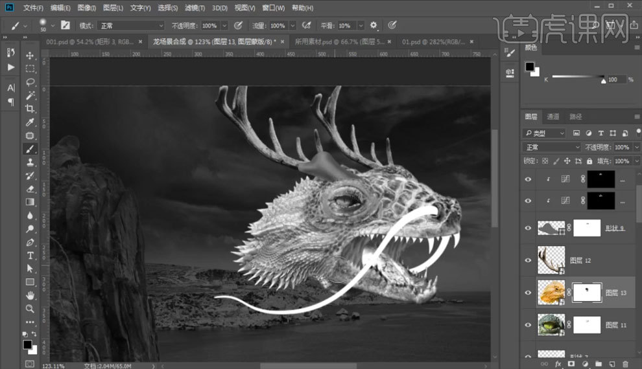
Task: Select the Path Selection tool
Action: coord(30,269)
